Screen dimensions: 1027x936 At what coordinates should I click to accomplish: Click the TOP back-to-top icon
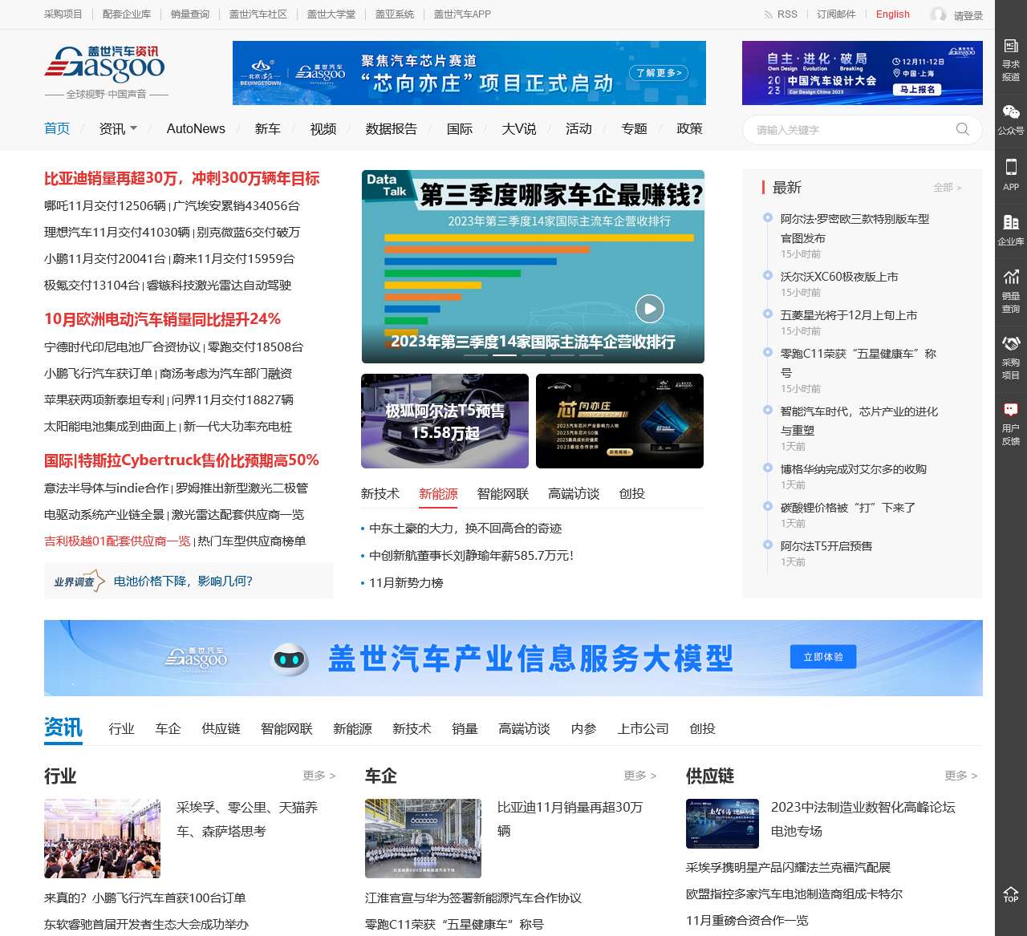1011,894
